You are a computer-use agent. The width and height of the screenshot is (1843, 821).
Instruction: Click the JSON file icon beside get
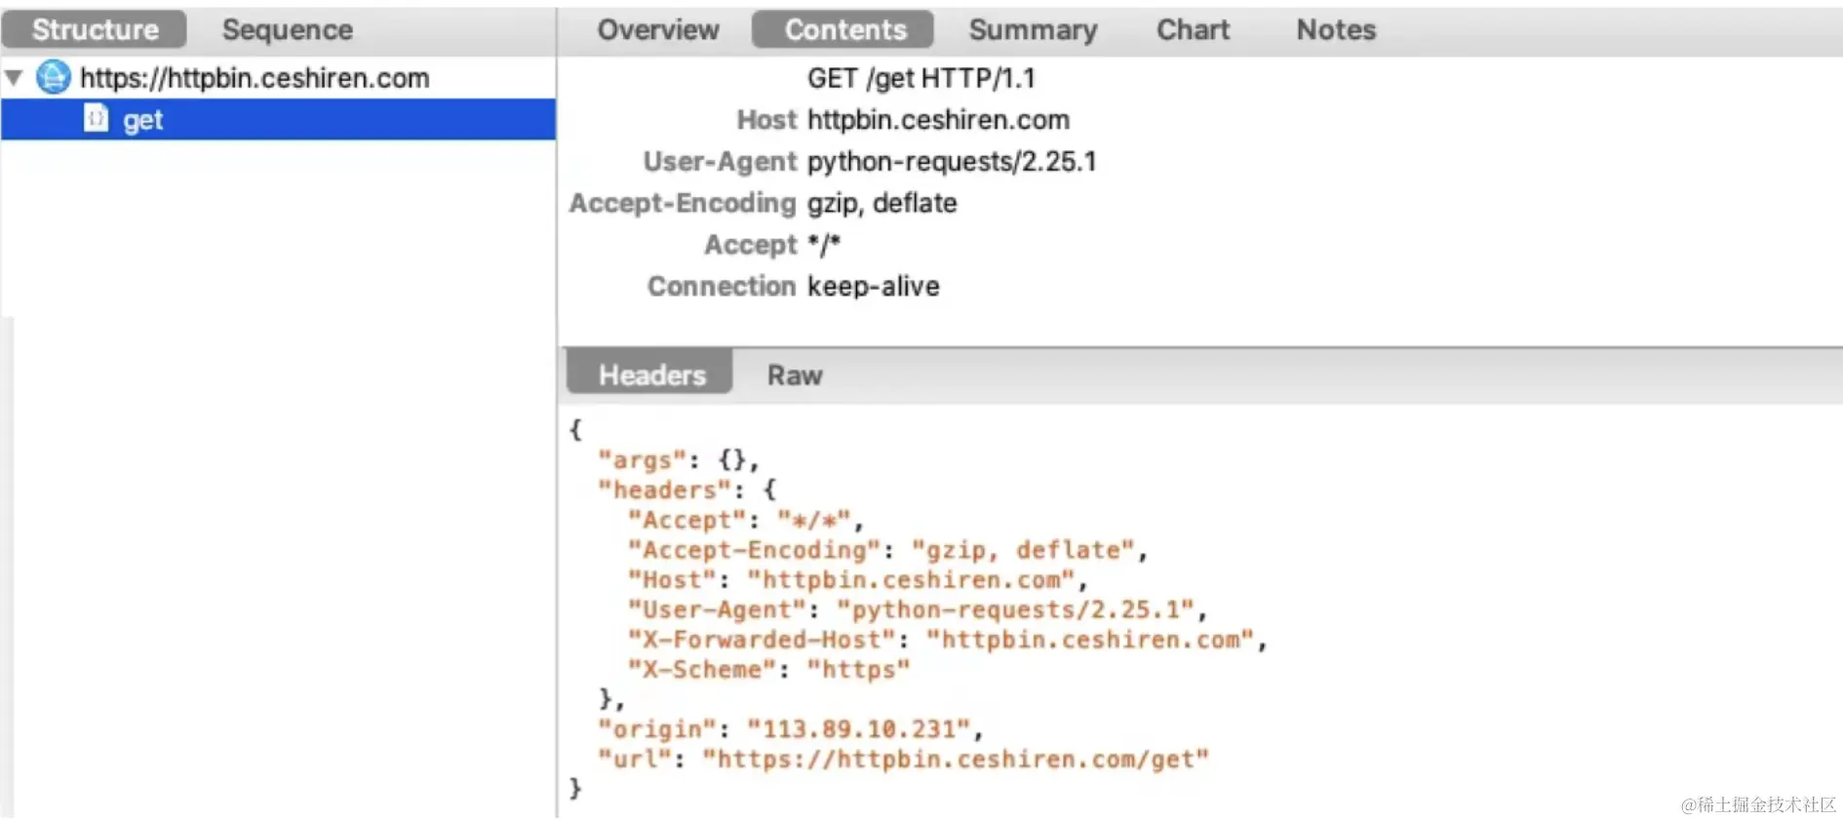[96, 119]
